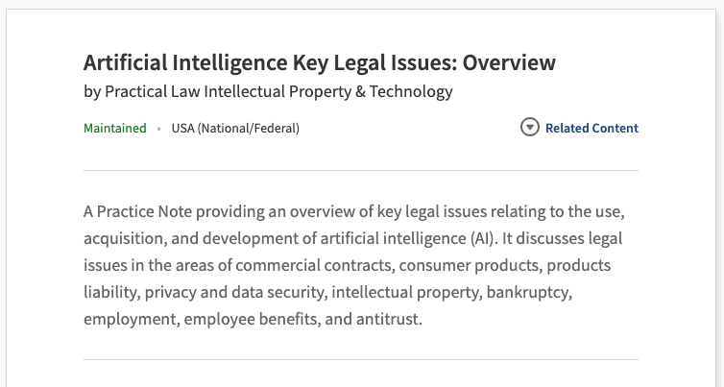Image resolution: width=724 pixels, height=387 pixels.
Task: Click the divider line below the Maintained row
Action: click(x=361, y=170)
